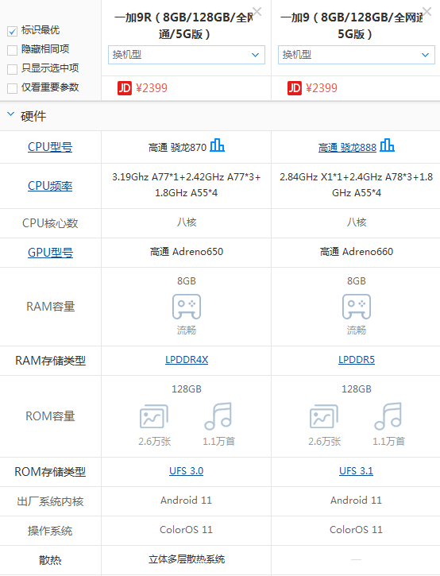Enable the 只显示选中项 checkbox
The width and height of the screenshot is (440, 576).
point(12,69)
